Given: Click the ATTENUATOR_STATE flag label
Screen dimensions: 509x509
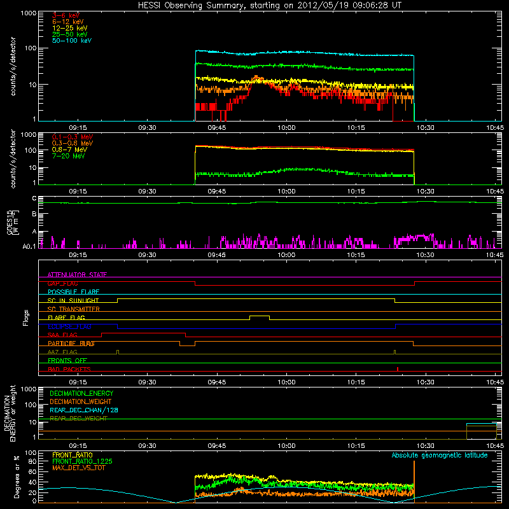Looking at the screenshot, I should 77,275.
